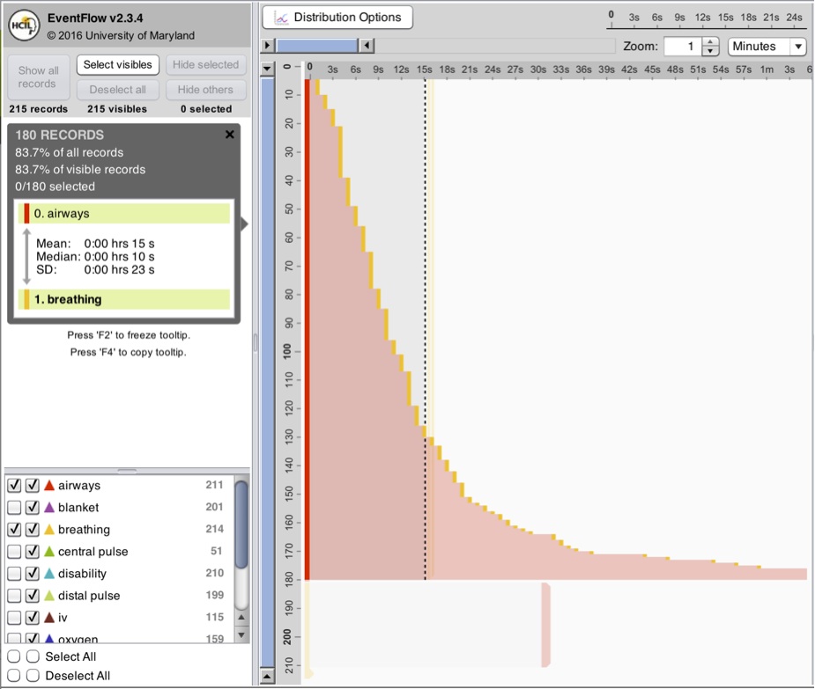This screenshot has height=689, width=815.
Task: Open the dropdown arrow above vertical axis
Action: coord(268,69)
